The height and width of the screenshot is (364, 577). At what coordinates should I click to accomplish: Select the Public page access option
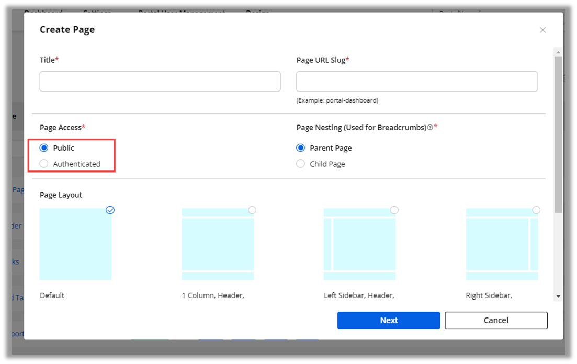point(44,148)
